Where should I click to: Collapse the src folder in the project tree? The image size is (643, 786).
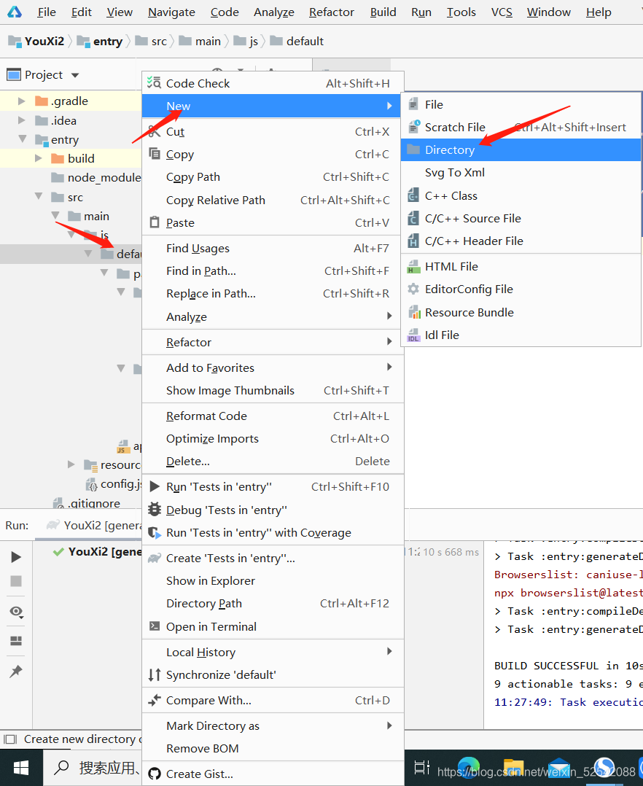coord(39,197)
